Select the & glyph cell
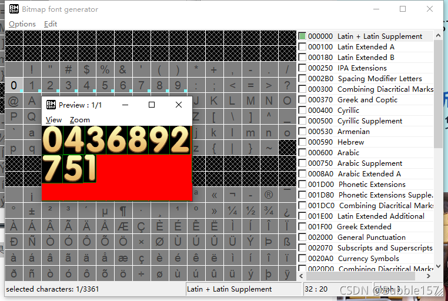Viewport: 448px width, 301px height. 123,69
